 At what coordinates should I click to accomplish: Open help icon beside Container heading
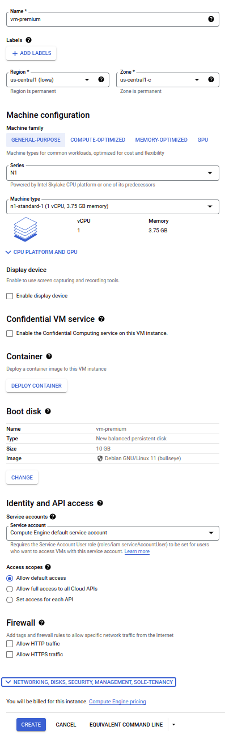pos(49,356)
